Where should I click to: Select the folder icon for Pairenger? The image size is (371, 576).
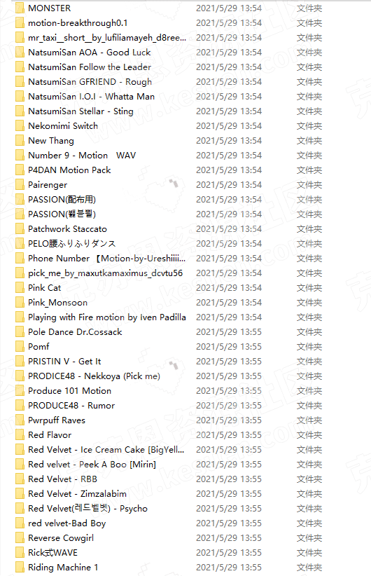(x=20, y=185)
